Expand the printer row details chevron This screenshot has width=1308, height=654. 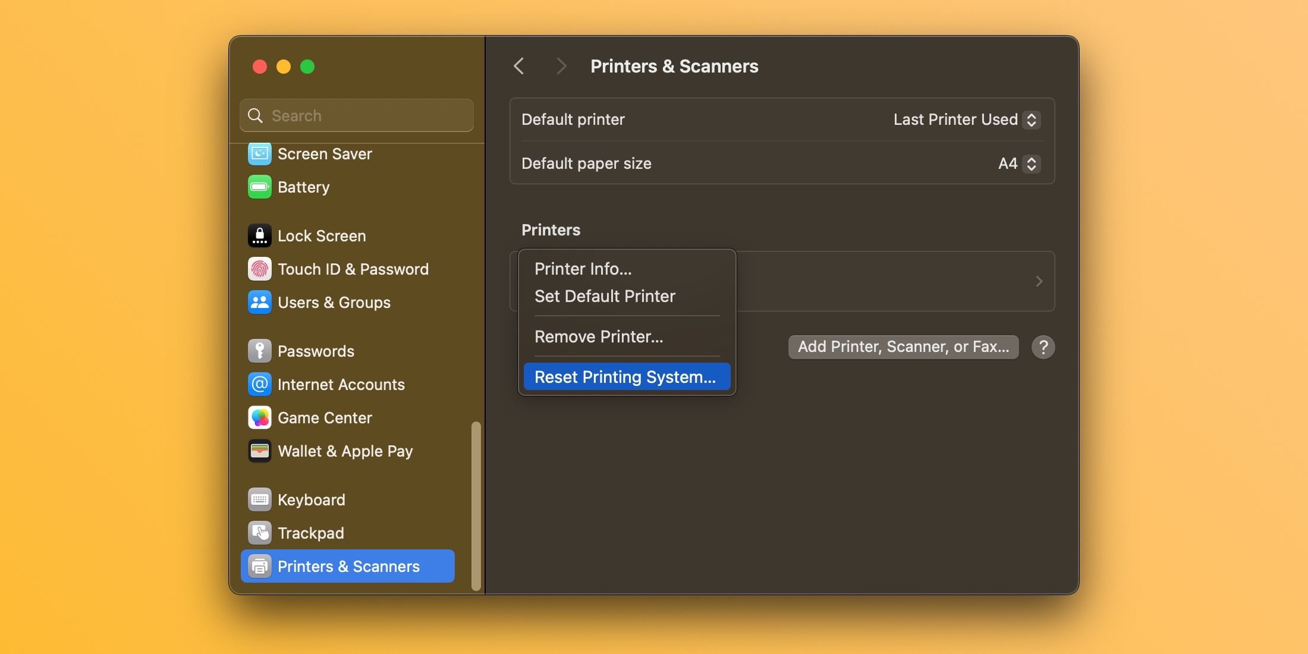(1039, 281)
